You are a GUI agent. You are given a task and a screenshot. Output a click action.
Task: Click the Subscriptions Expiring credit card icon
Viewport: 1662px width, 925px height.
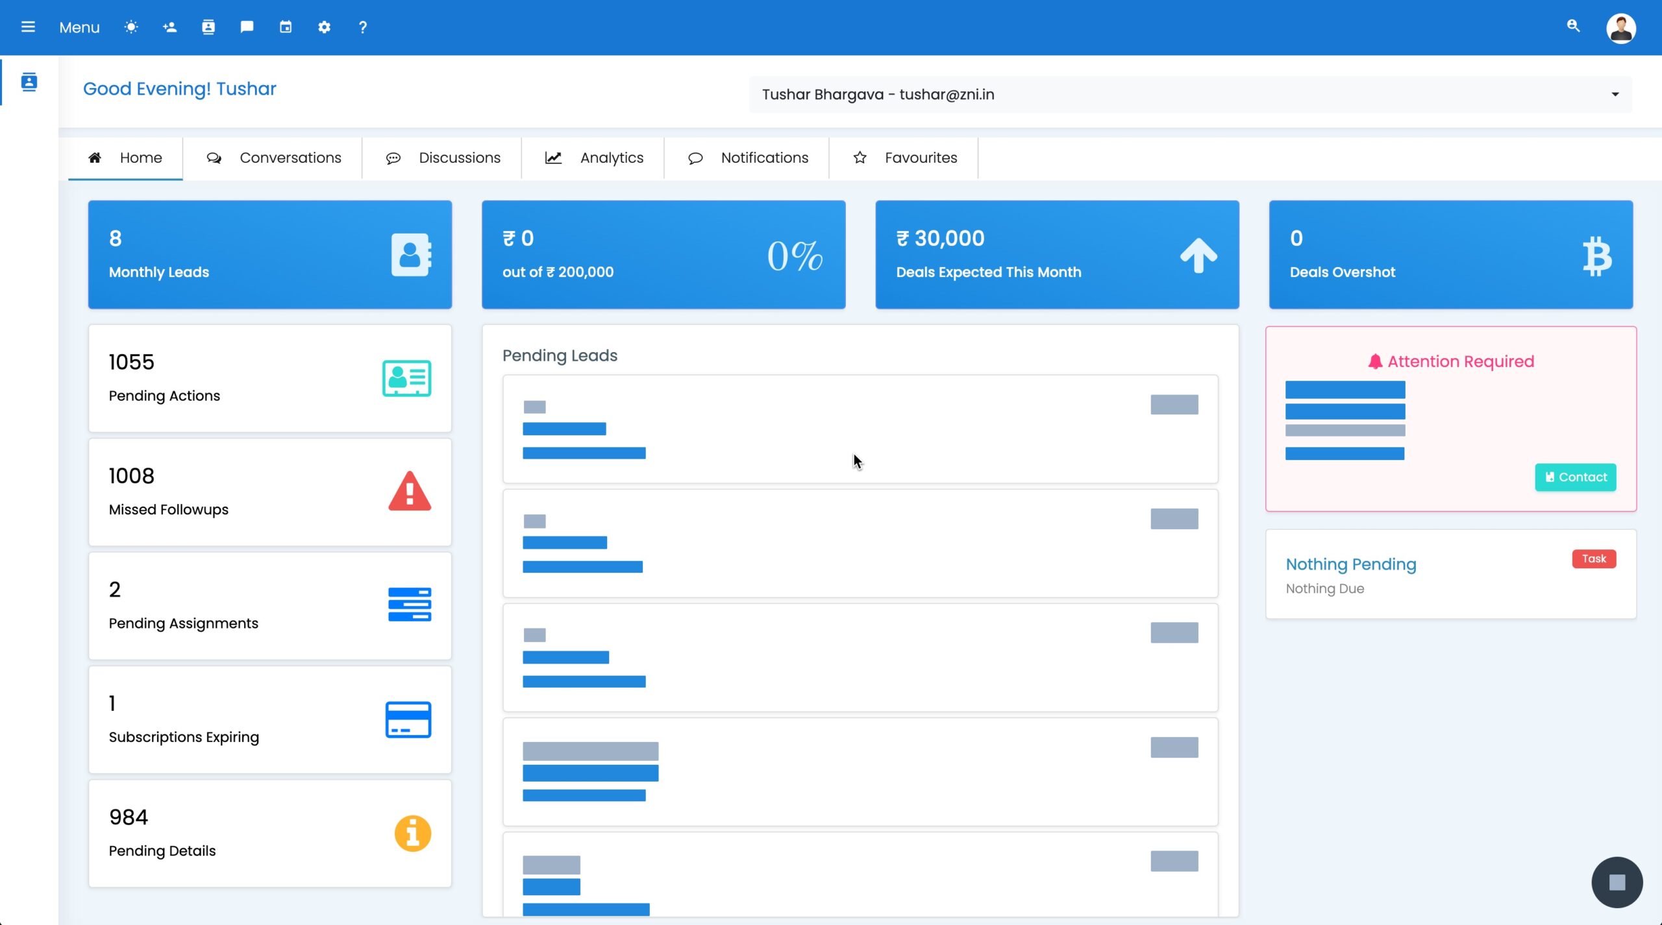tap(407, 719)
